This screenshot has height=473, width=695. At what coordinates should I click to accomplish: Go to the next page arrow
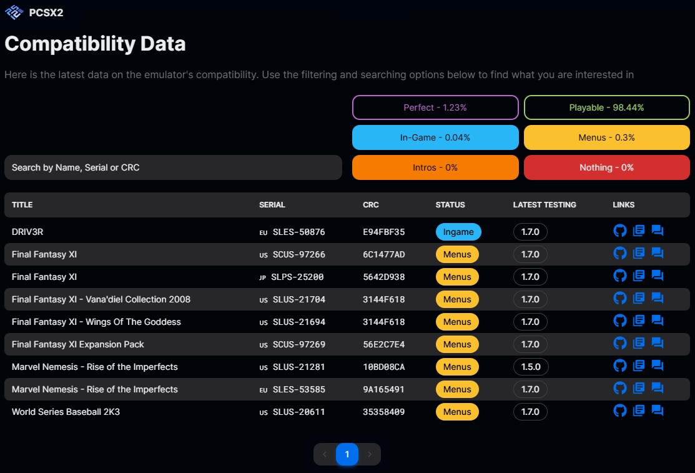coord(370,454)
